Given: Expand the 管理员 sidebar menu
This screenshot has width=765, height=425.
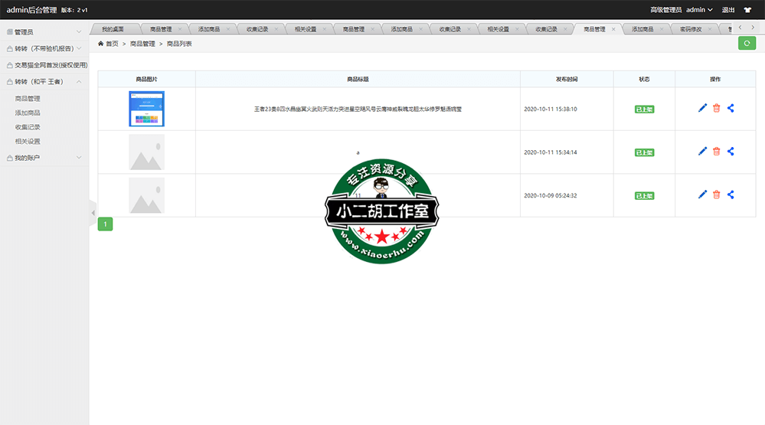Looking at the screenshot, I should coord(44,32).
